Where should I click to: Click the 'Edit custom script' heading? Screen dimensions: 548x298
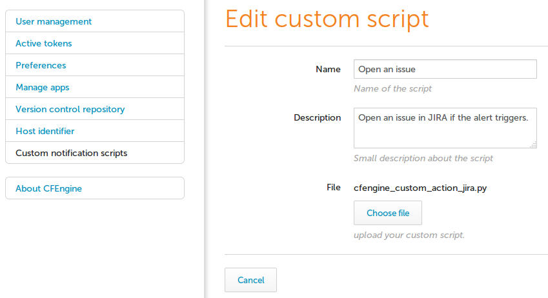tap(327, 19)
